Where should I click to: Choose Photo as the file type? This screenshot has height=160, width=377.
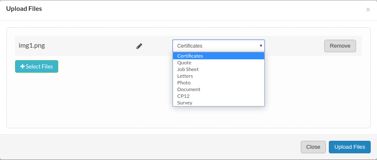219,83
